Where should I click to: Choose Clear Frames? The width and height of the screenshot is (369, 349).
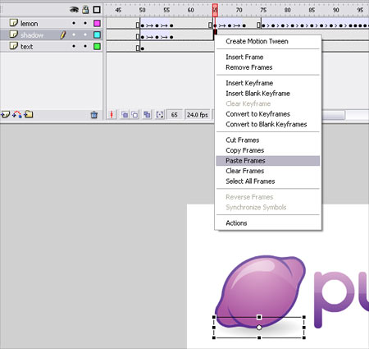(245, 171)
